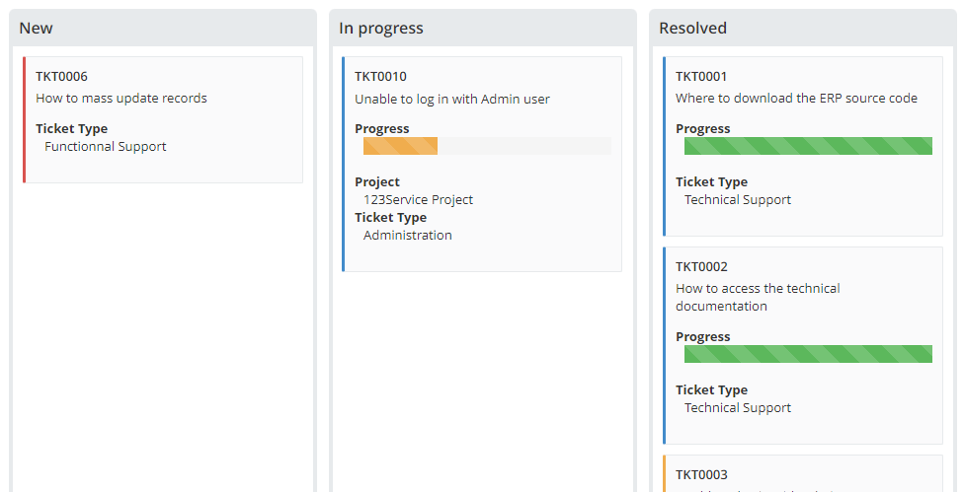
Task: Click 'Technical Support' type on TKT0002
Action: (x=738, y=408)
